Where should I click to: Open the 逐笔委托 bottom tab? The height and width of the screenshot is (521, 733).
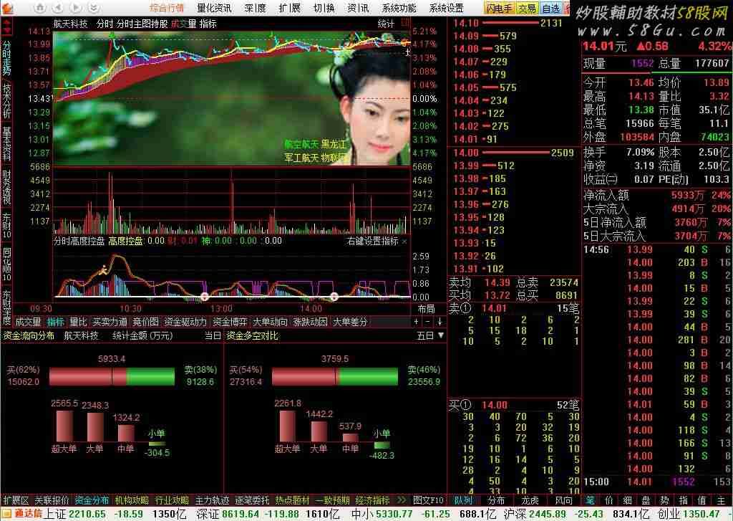(x=253, y=500)
